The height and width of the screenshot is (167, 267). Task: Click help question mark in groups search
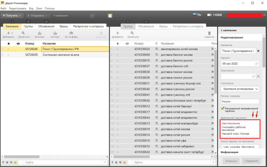click(213, 162)
